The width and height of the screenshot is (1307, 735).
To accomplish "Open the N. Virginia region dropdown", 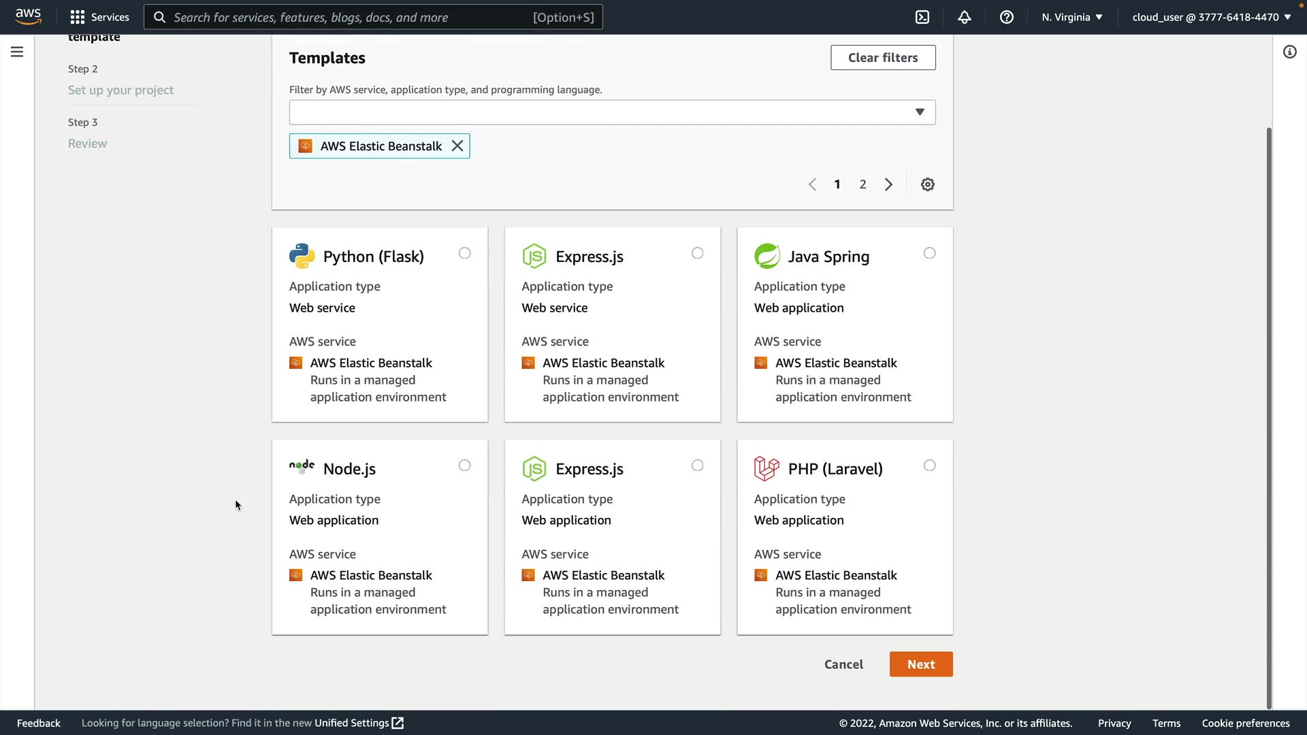I will coord(1071,17).
